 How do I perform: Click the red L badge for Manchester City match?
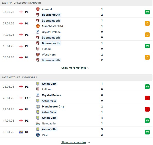click(147, 109)
